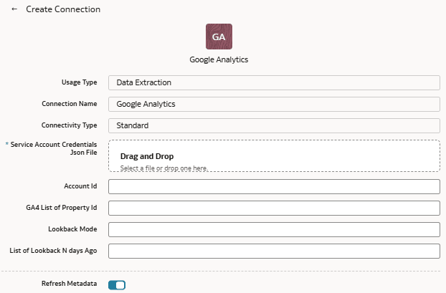Viewport: 446px width, 293px height.
Task: Click the Connectivity Type label
Action: click(69, 125)
